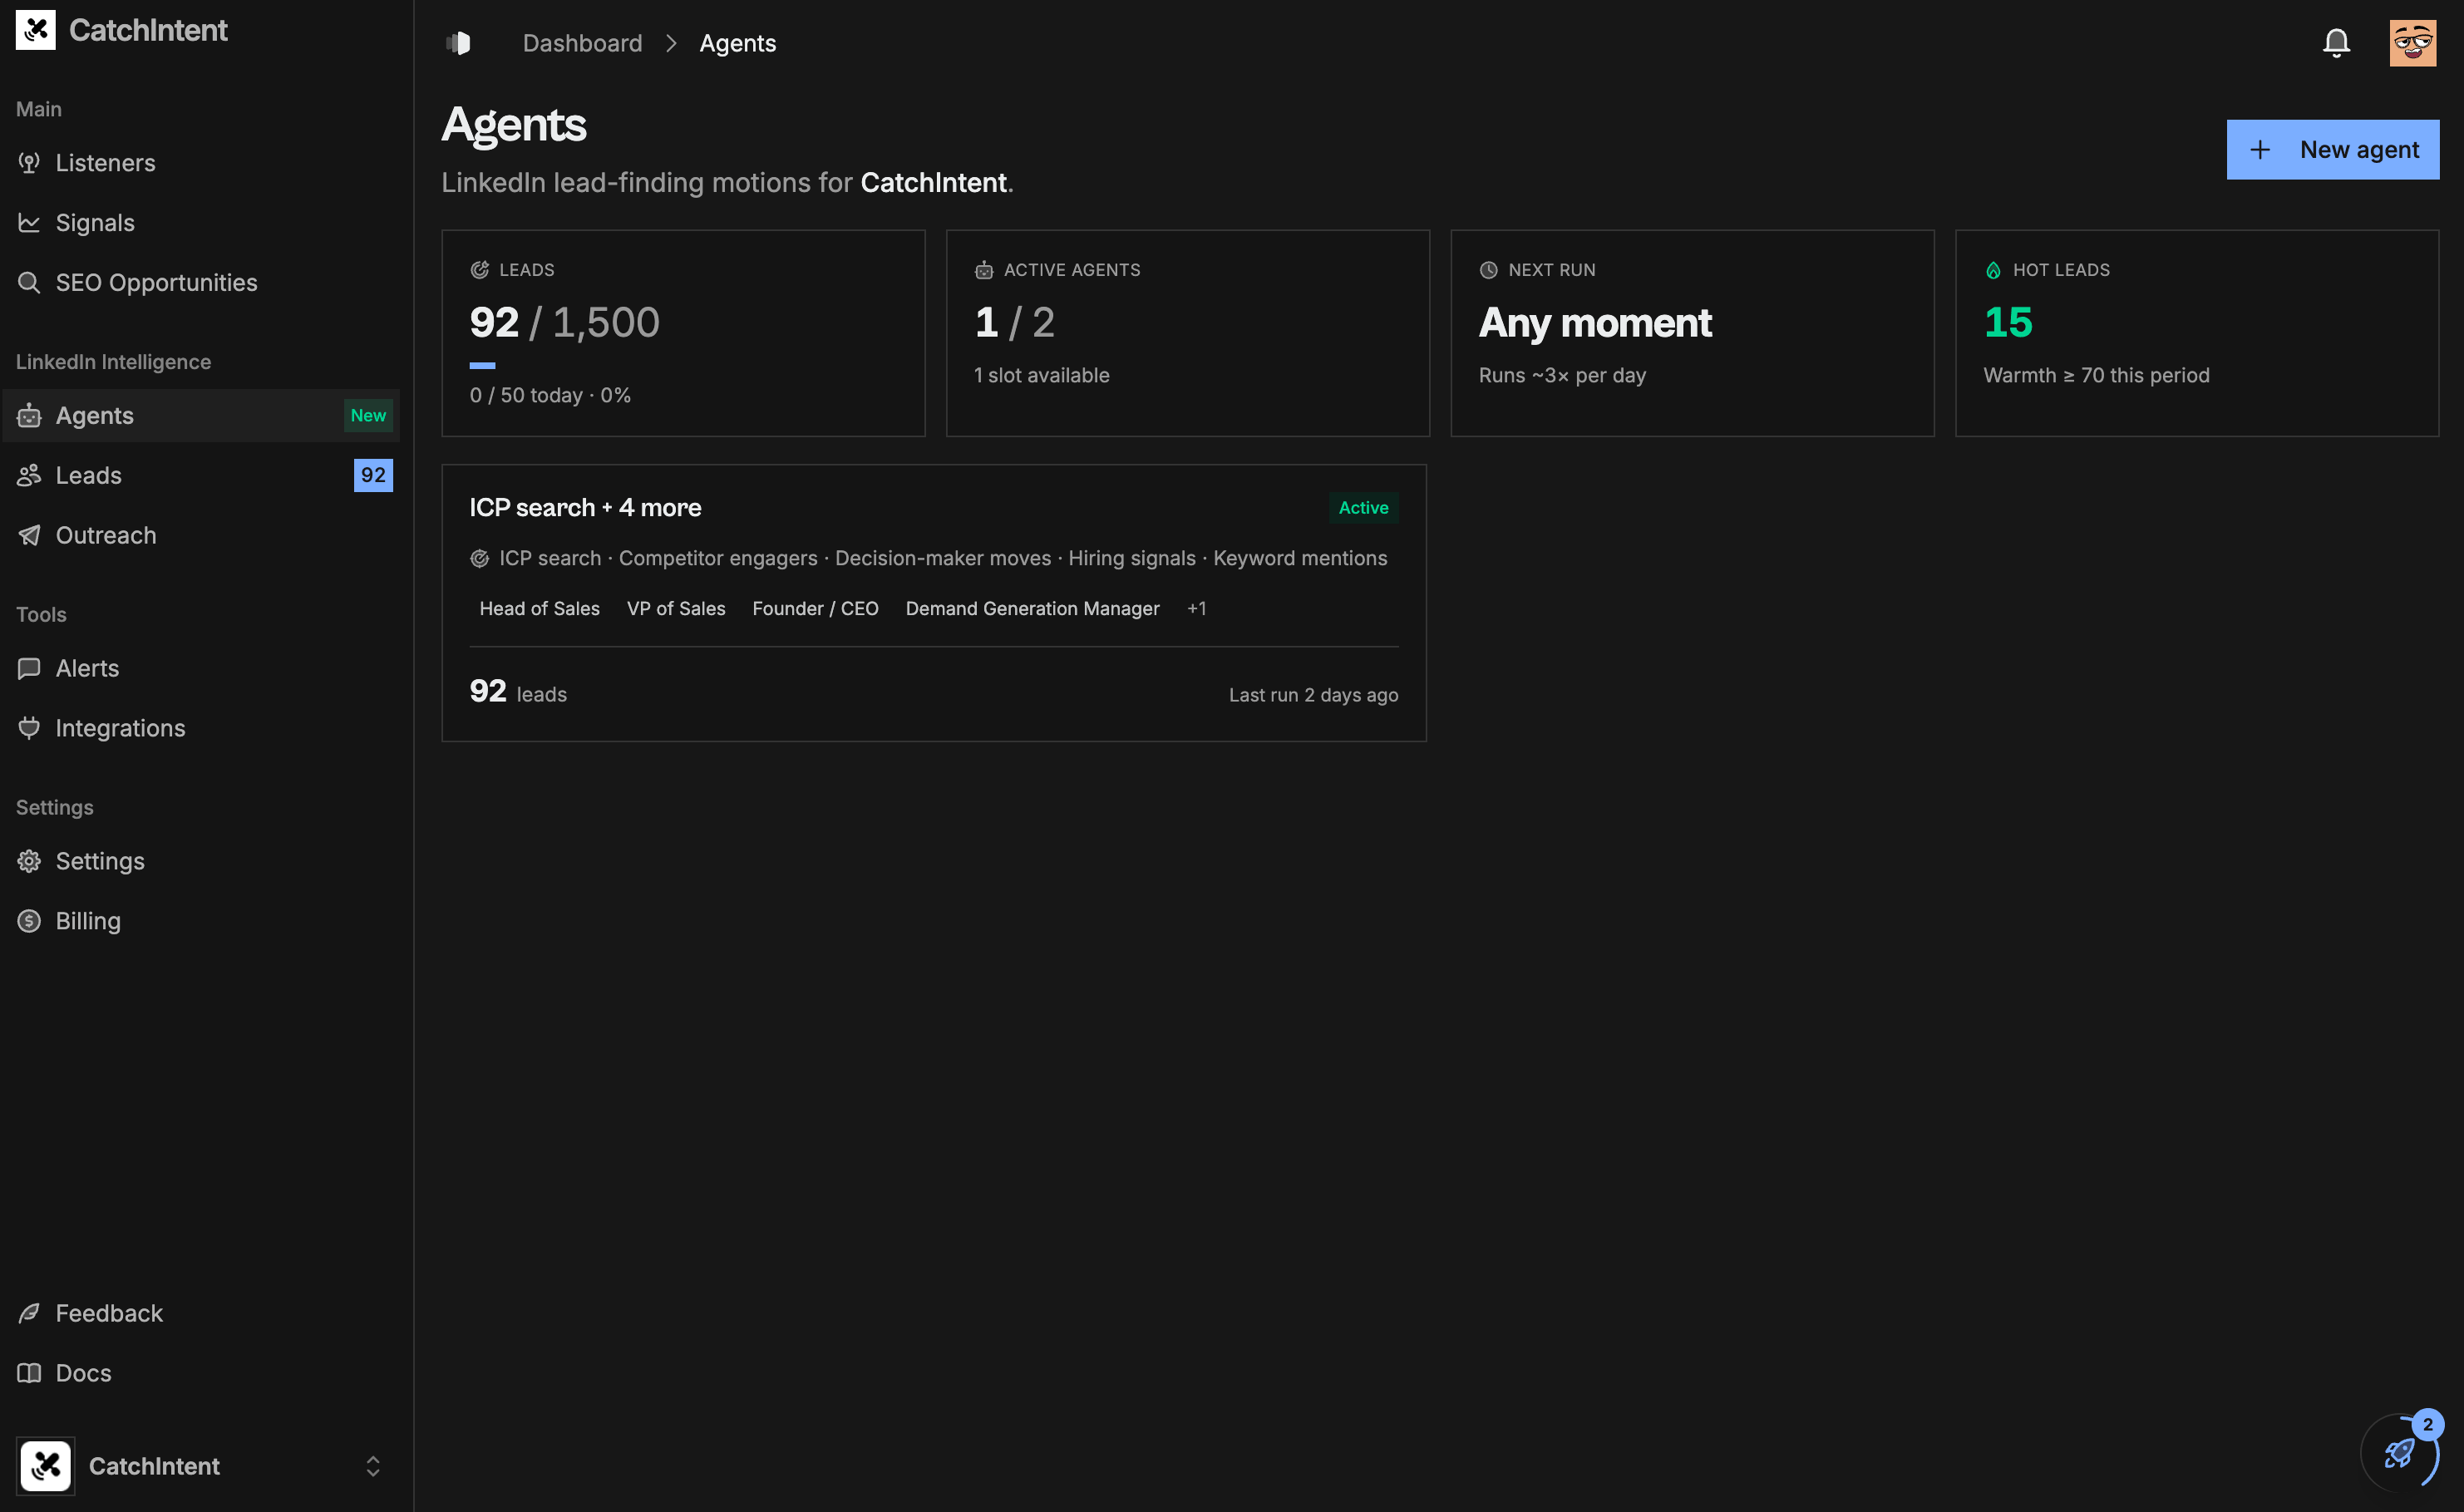Open the Listeners section
This screenshot has height=1512, width=2464.
[105, 162]
